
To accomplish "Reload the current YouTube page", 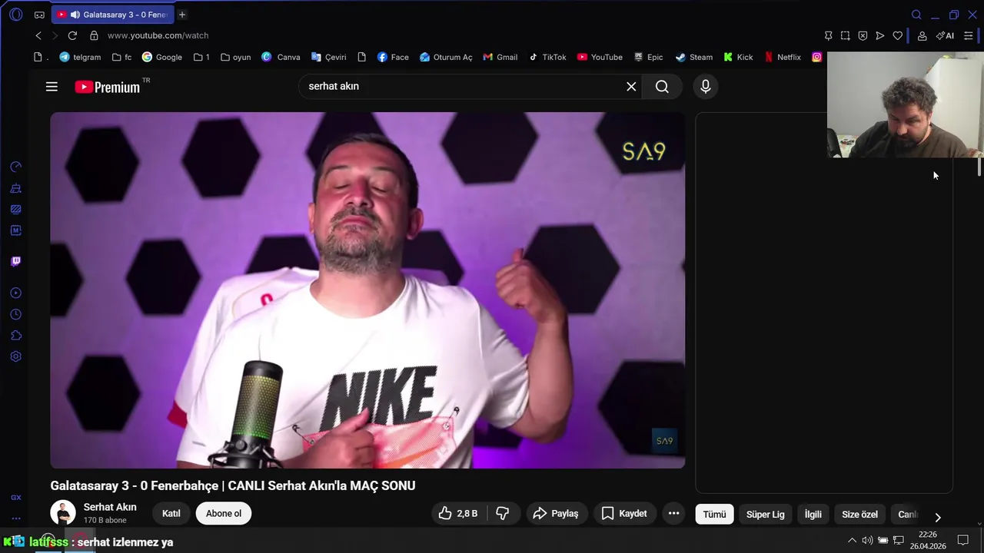I will coord(72,35).
